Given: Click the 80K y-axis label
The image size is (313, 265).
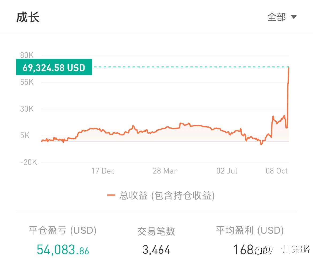Looking at the screenshot, I should (27, 55).
